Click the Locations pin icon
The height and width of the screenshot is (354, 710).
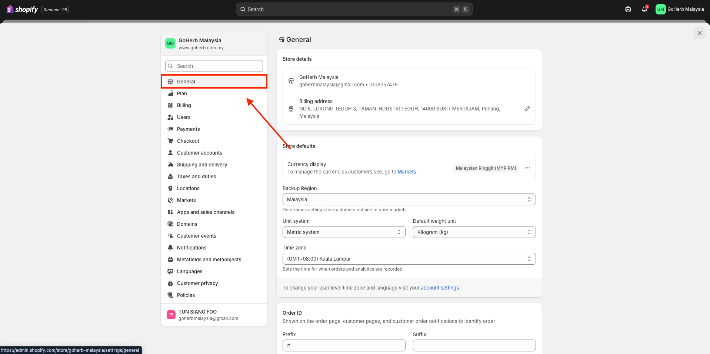[170, 188]
